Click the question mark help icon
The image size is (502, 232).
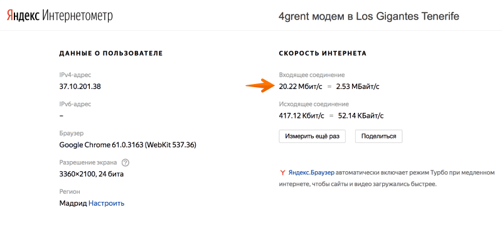click(125, 162)
